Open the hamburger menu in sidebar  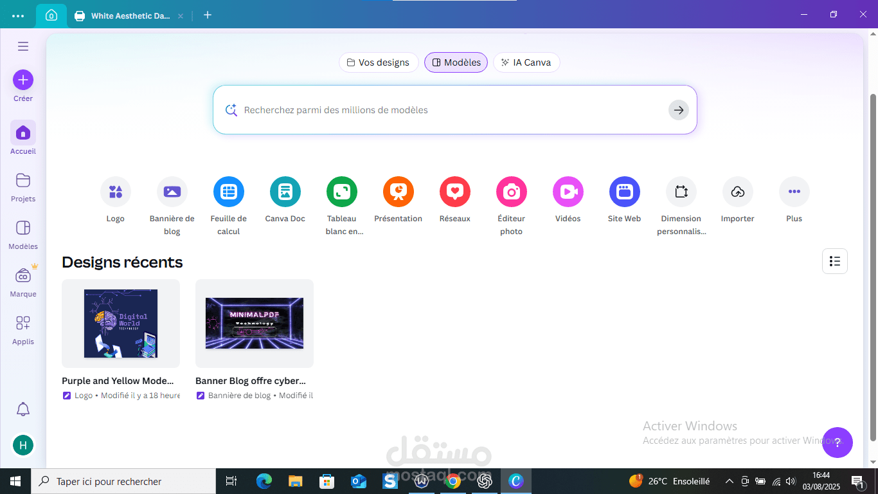23,46
